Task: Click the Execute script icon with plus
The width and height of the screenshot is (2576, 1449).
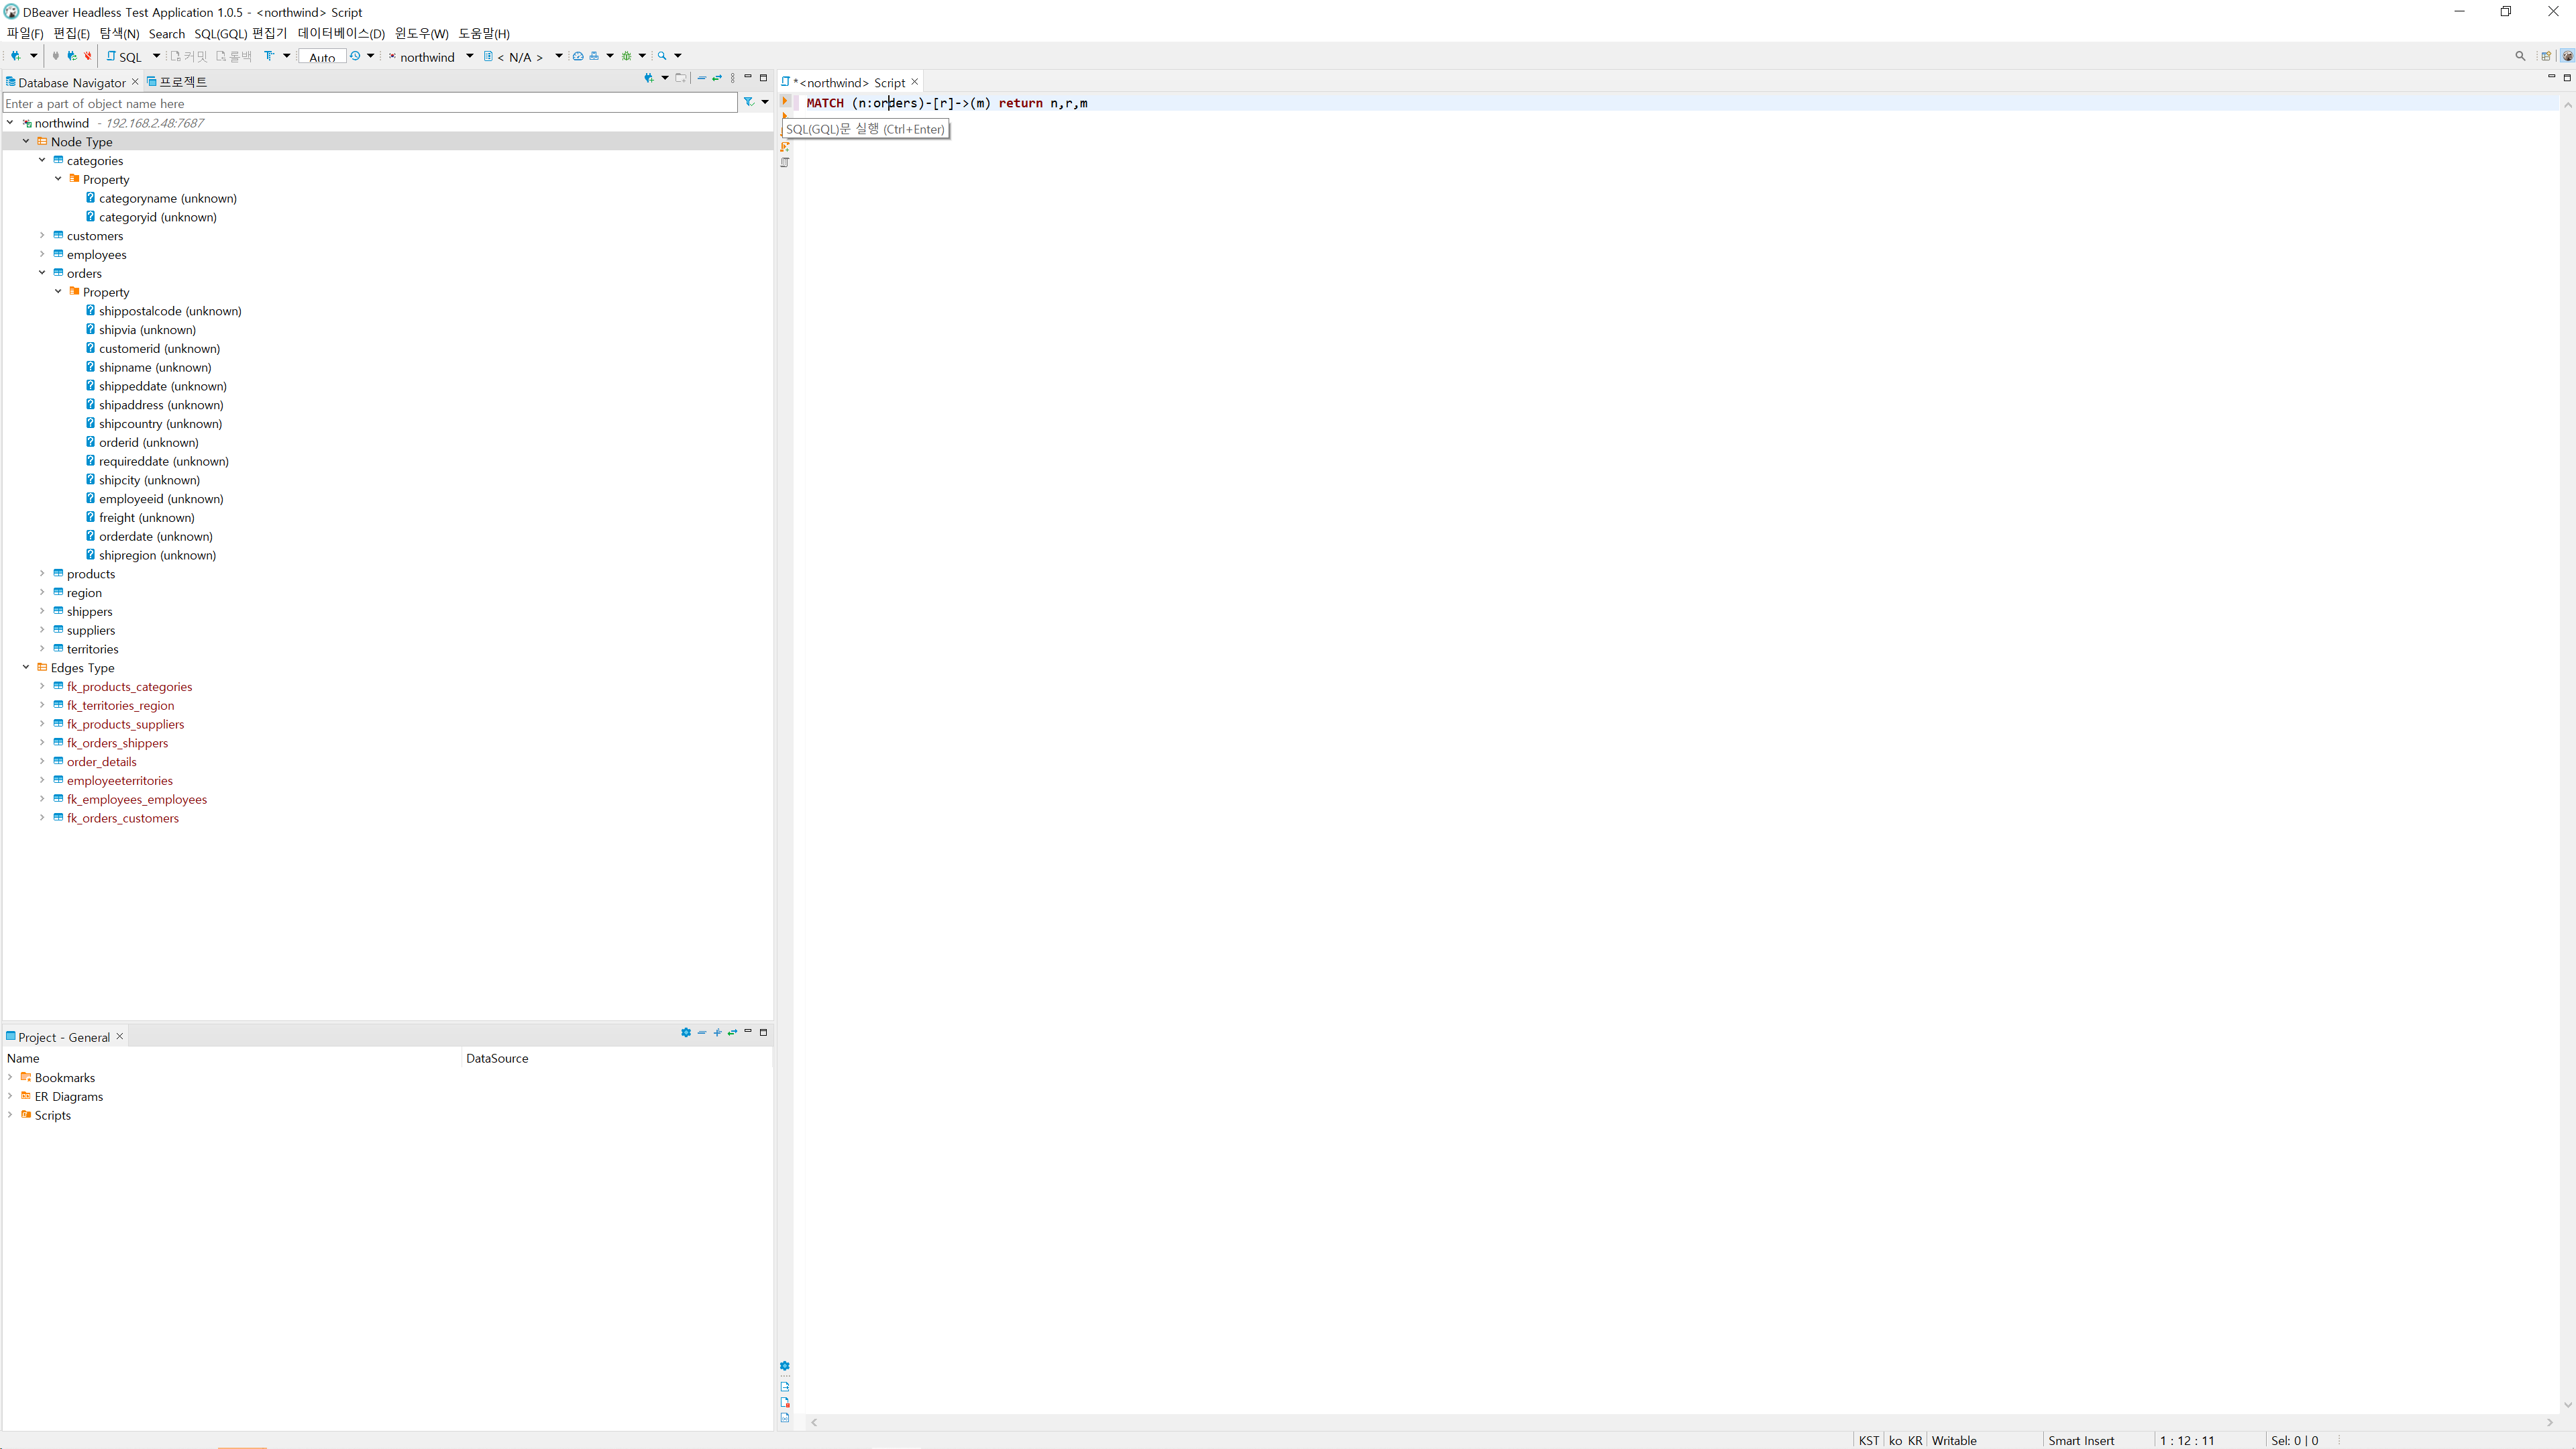Action: click(785, 146)
